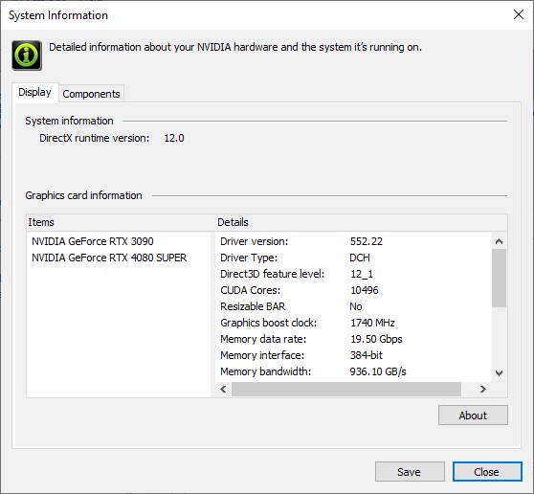Click the Driver version label
This screenshot has width=534, height=494.
(254, 241)
